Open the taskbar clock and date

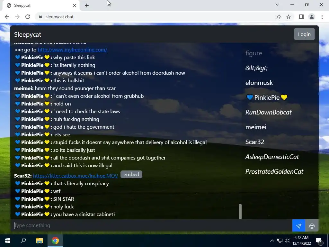(301, 241)
